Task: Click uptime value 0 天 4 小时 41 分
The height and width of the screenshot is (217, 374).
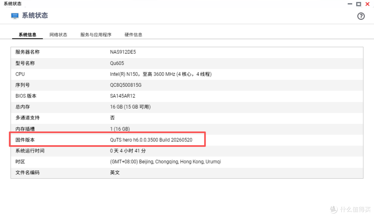Action: pos(128,151)
